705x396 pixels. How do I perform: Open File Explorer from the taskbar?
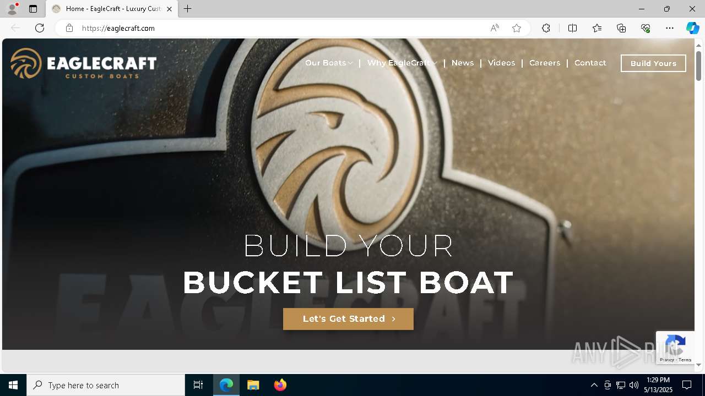[253, 385]
